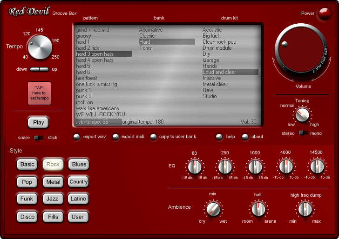339x239 pixels.
Task: Click TAP here to set tempo
Action: (x=39, y=93)
